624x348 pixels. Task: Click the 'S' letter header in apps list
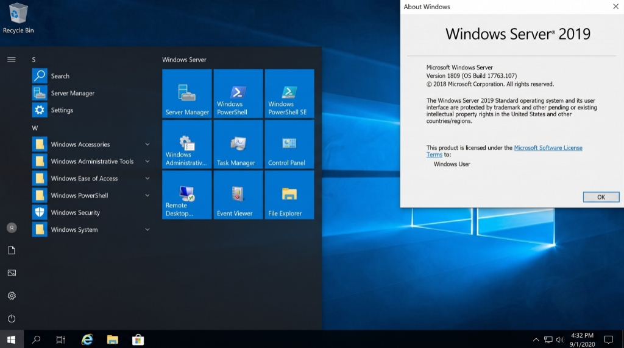click(34, 60)
